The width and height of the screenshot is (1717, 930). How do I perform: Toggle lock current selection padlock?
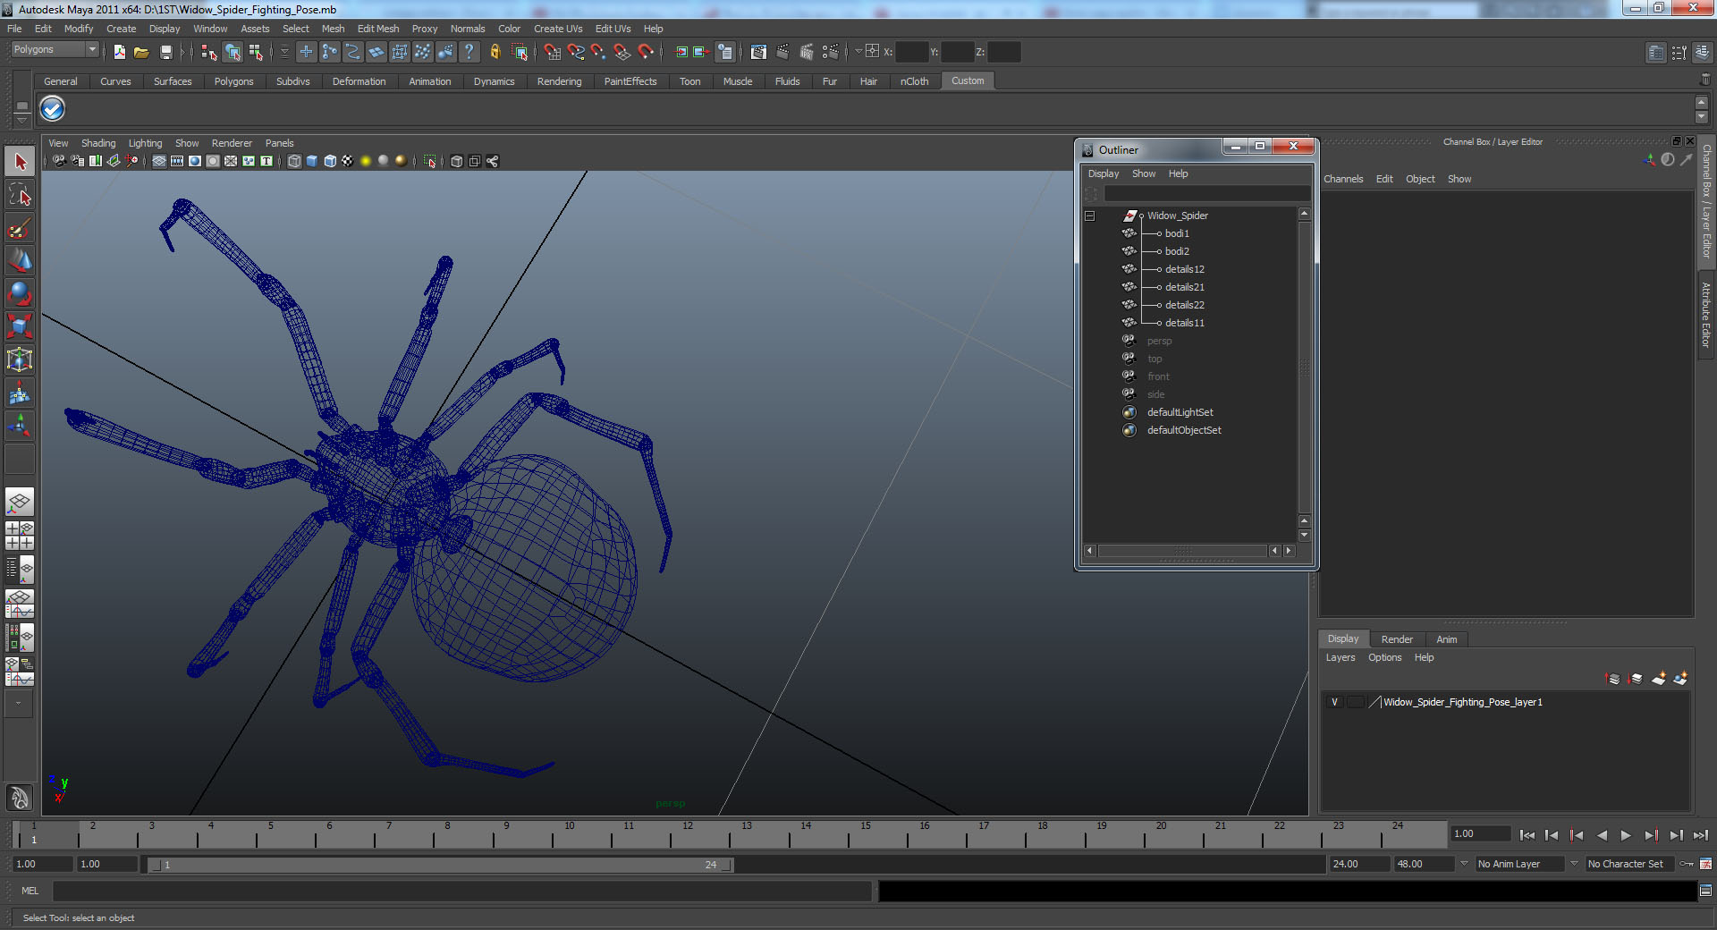point(495,52)
